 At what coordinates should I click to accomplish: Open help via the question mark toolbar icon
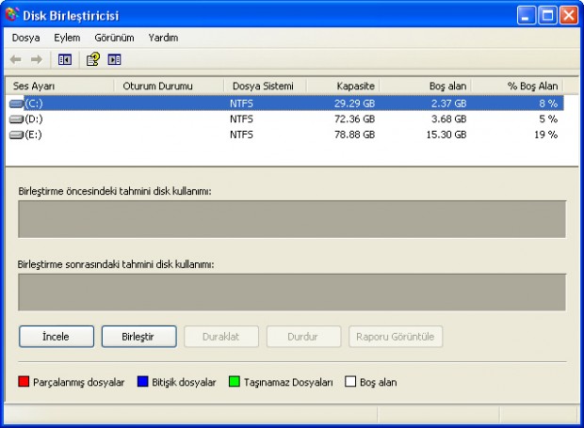click(x=92, y=59)
